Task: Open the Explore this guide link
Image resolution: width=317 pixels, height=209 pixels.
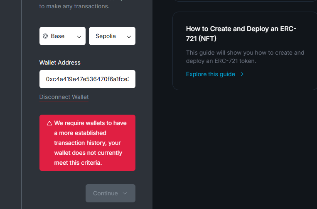Action: tap(211, 74)
